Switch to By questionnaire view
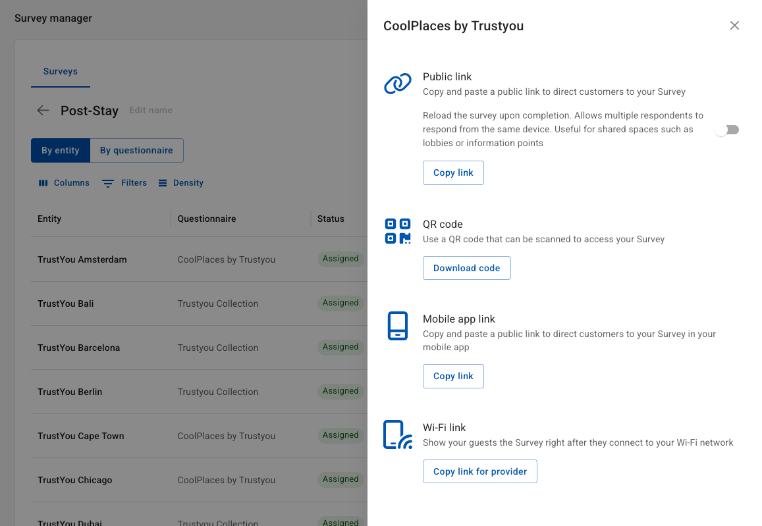The width and height of the screenshot is (762, 526). tap(136, 151)
